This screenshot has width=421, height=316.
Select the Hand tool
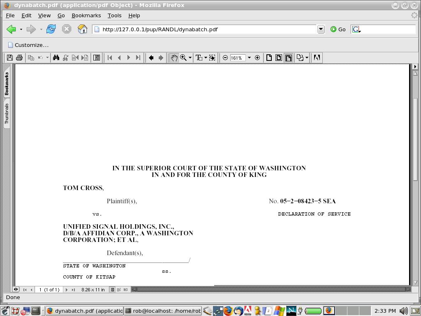coord(174,58)
